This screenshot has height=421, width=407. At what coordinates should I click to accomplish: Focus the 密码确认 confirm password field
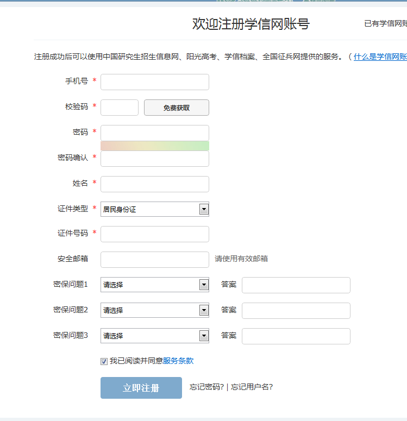(154, 159)
